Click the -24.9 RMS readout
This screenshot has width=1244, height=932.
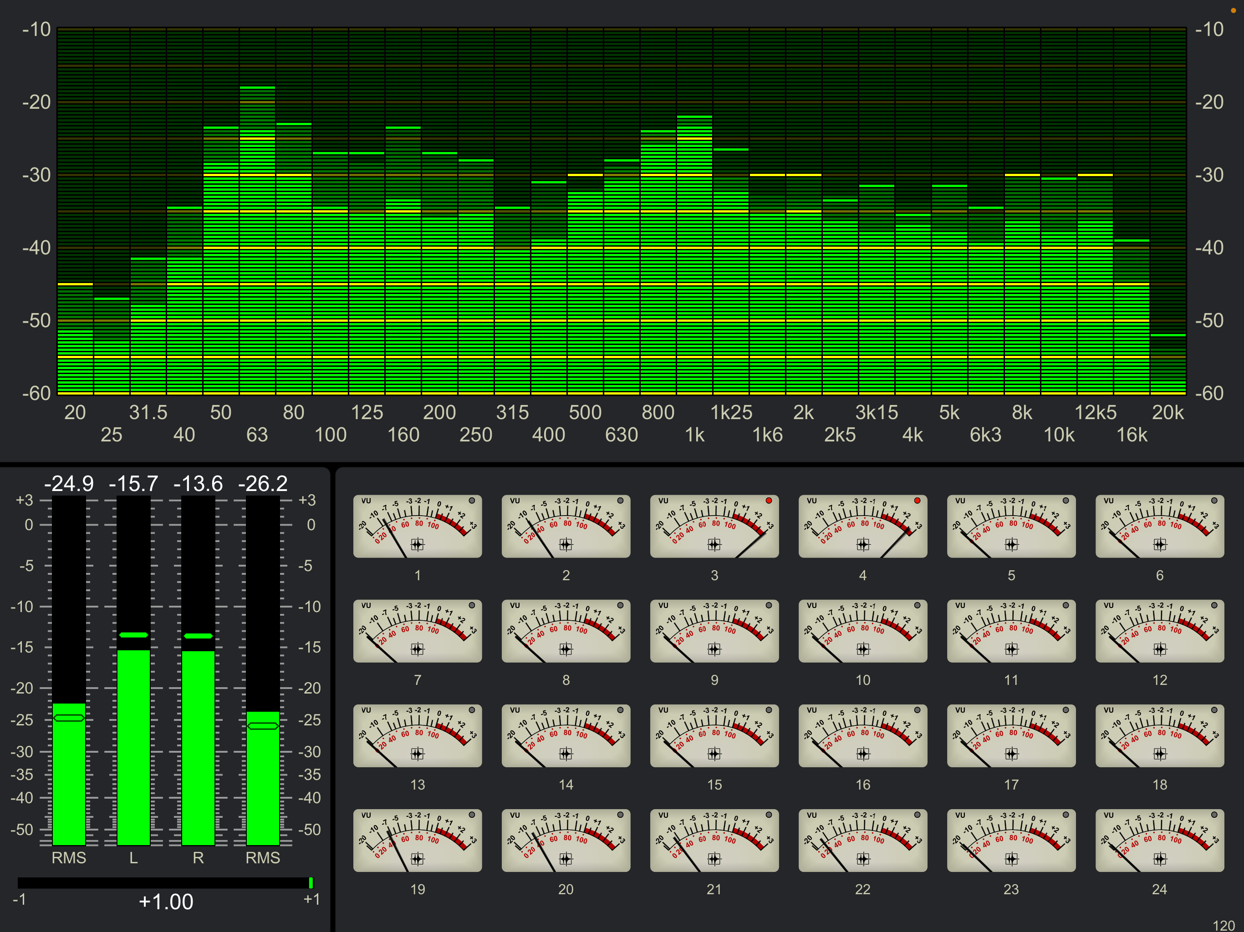69,483
